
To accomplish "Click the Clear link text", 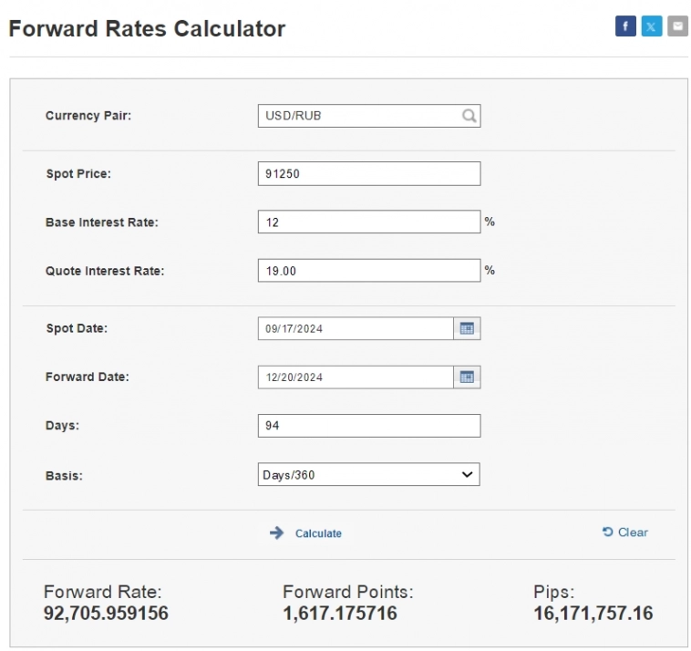I will click(x=633, y=532).
